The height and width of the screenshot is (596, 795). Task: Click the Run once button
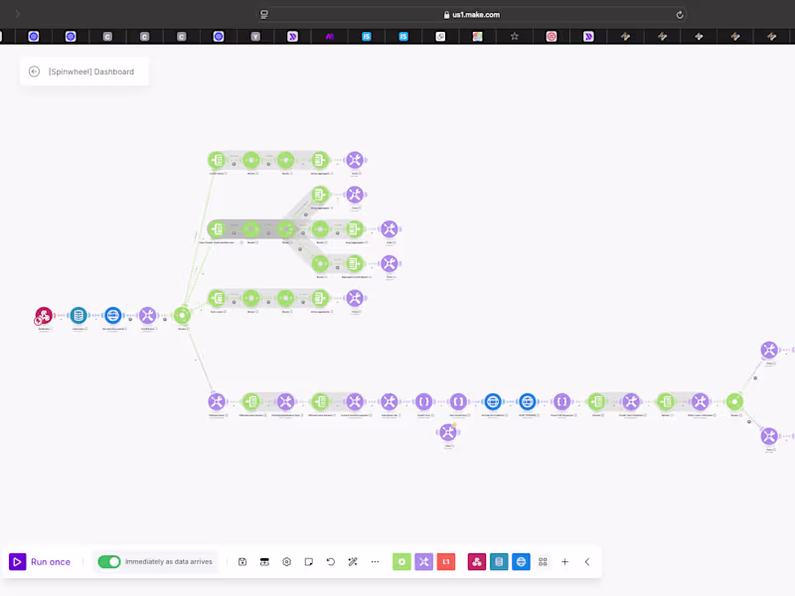pyautogui.click(x=40, y=561)
